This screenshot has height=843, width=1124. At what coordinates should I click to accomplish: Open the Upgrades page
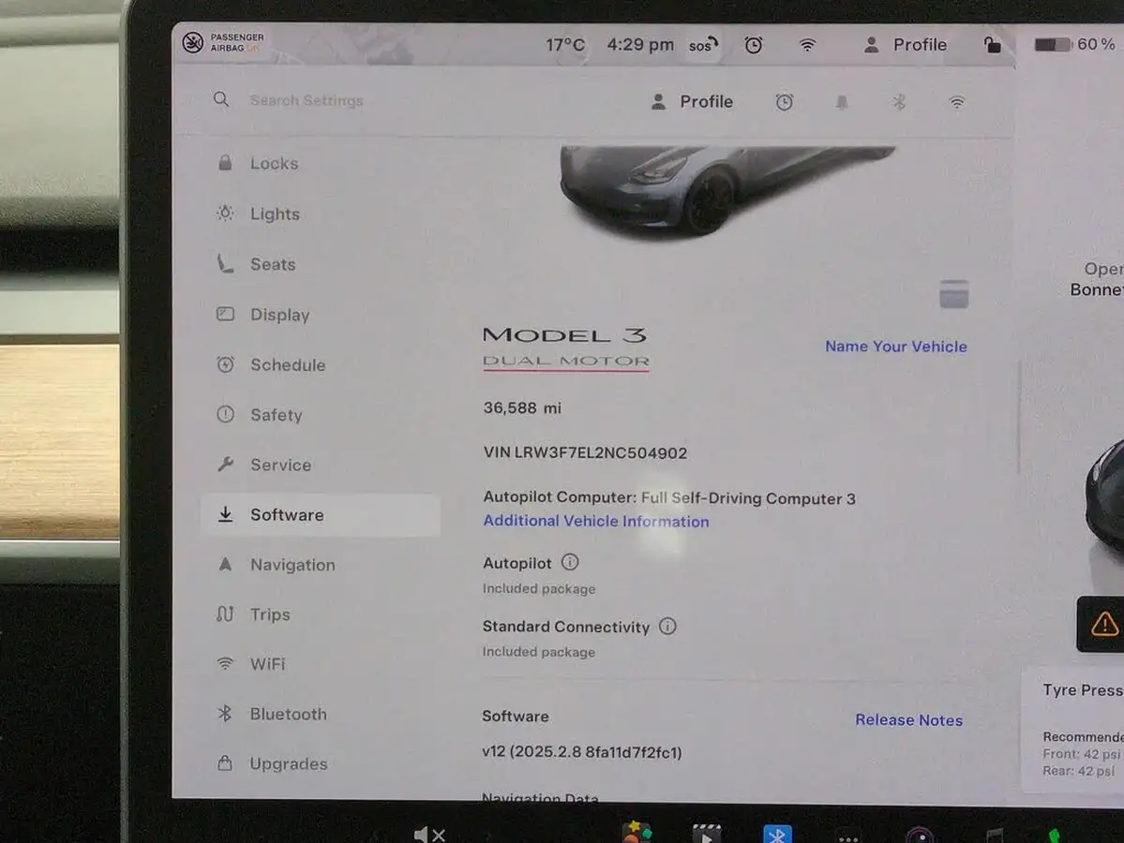(321, 763)
